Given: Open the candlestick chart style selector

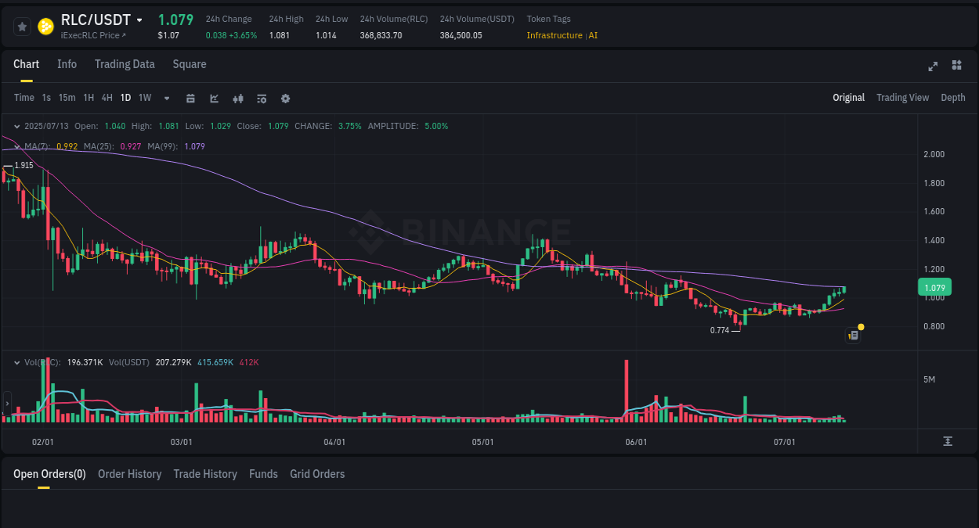Looking at the screenshot, I should click(x=238, y=98).
